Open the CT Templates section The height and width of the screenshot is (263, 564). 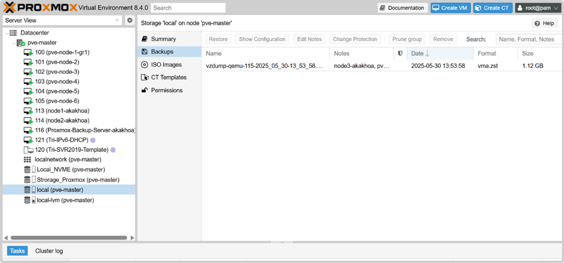168,77
